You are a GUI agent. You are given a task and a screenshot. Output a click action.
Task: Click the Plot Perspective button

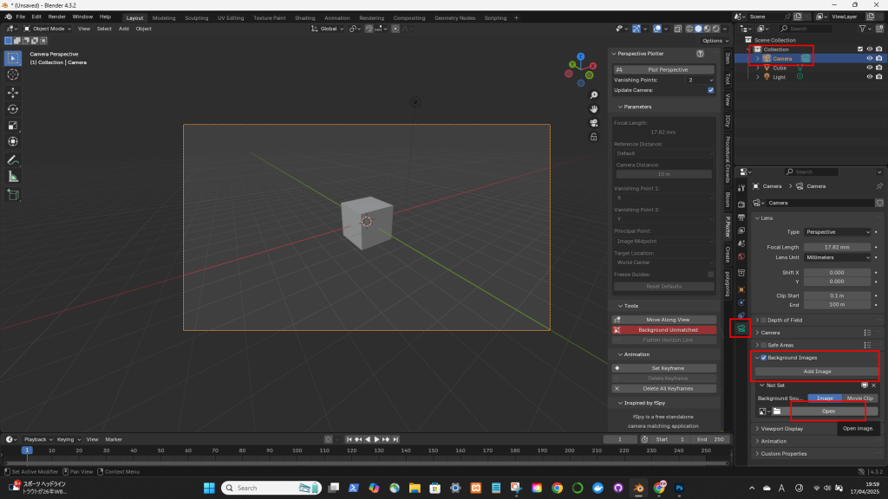665,69
